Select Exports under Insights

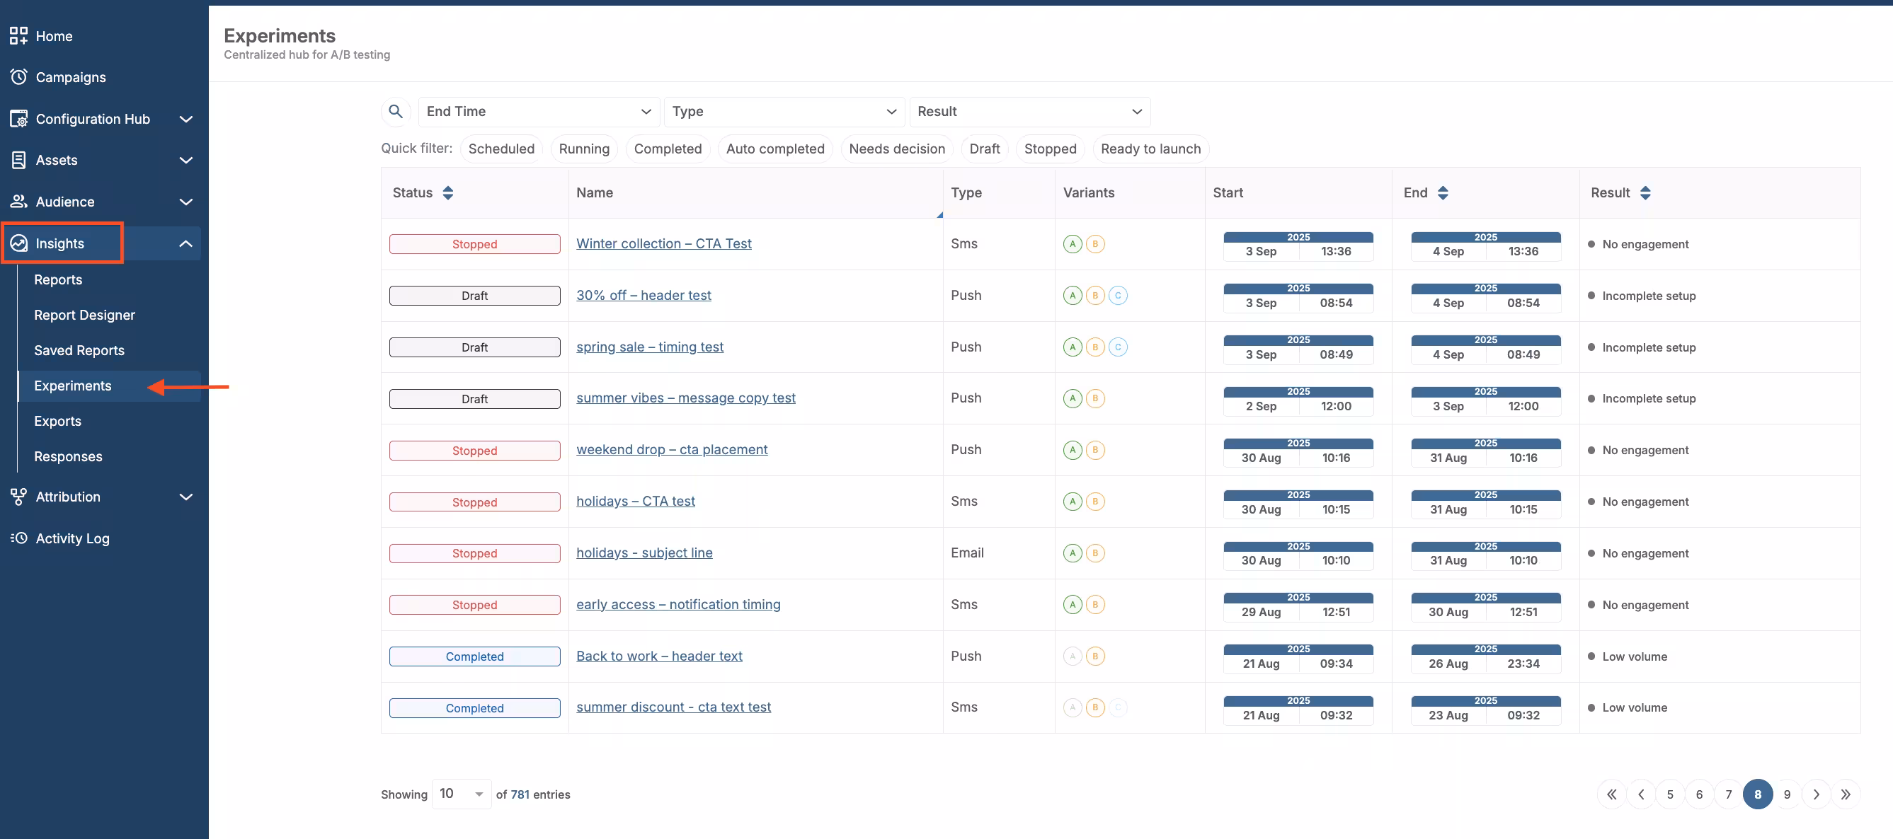tap(57, 422)
